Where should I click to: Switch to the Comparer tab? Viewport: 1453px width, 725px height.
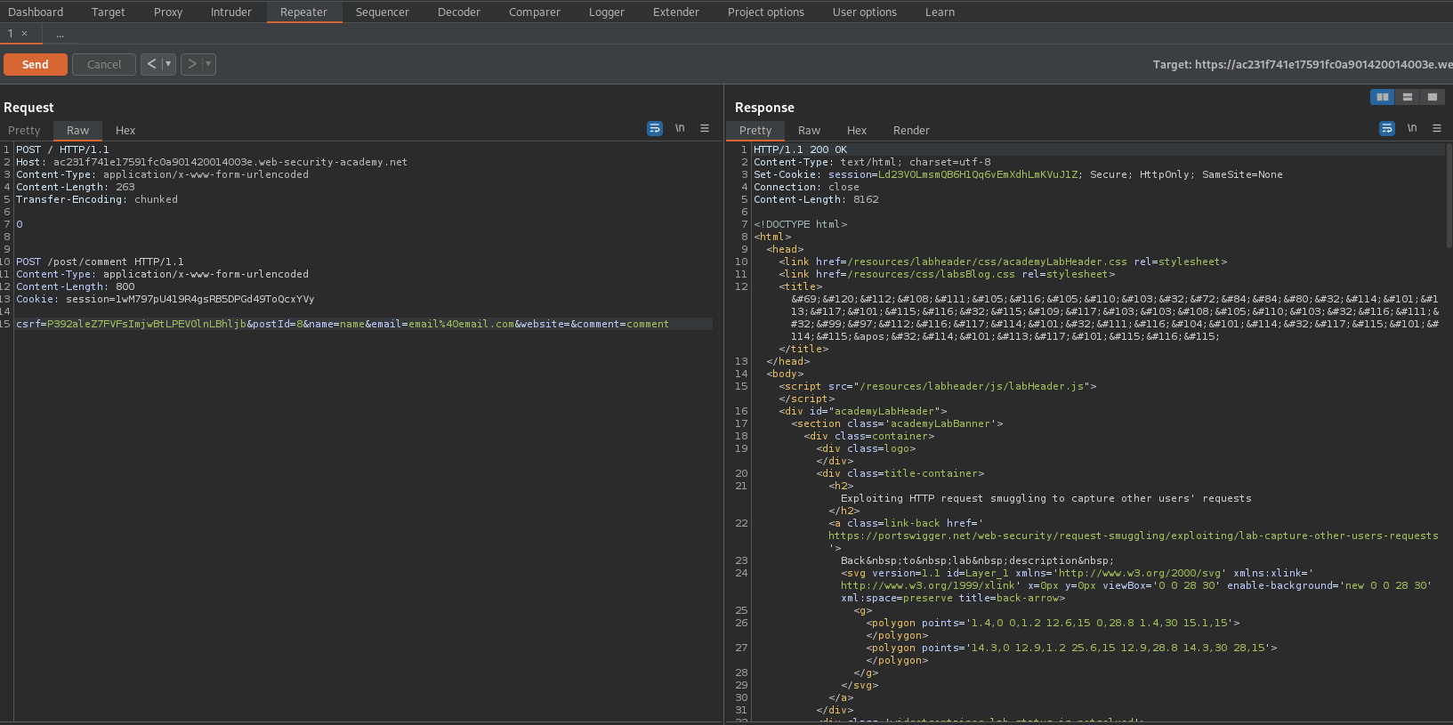535,12
